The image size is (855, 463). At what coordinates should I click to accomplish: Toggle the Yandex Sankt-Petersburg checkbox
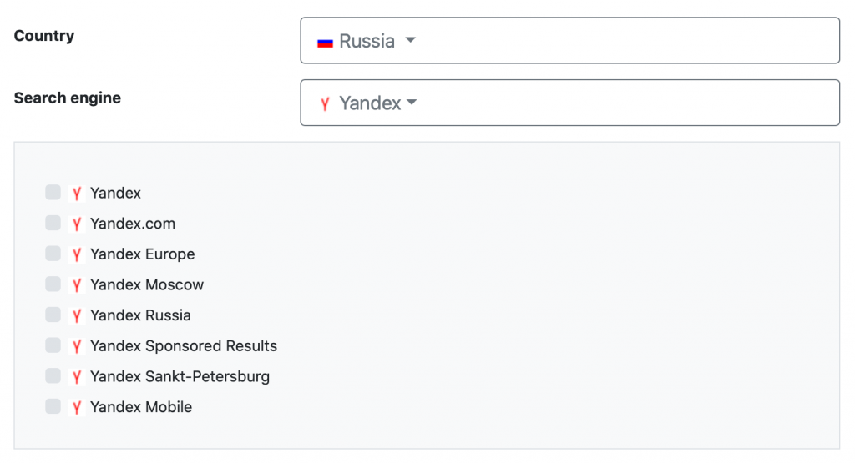[x=53, y=375]
